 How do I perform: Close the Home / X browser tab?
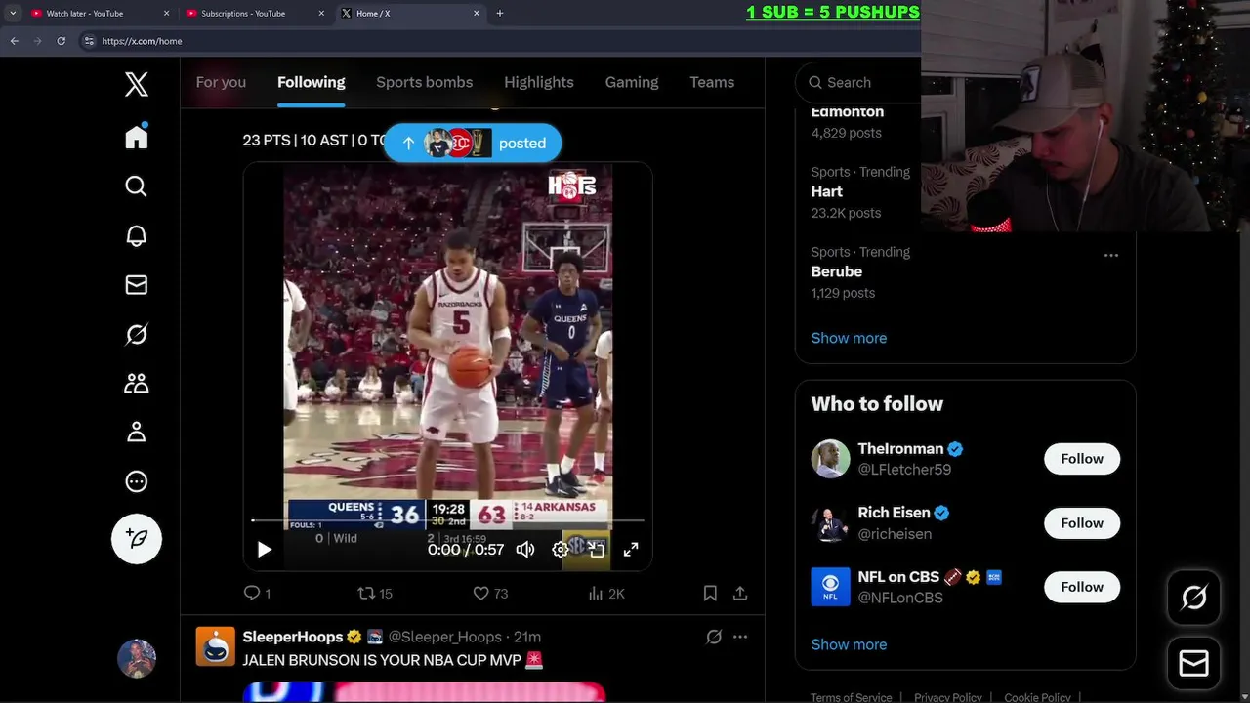(477, 14)
